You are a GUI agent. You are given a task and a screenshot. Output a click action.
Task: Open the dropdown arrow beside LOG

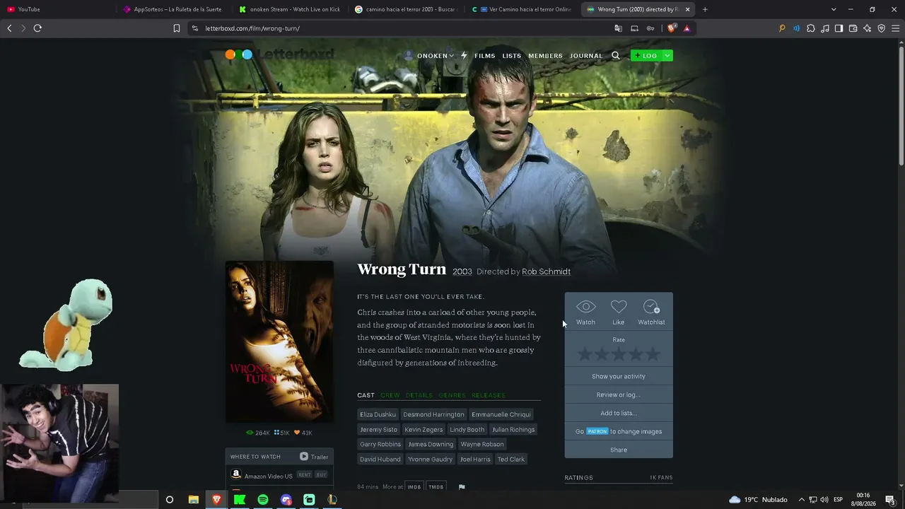667,56
